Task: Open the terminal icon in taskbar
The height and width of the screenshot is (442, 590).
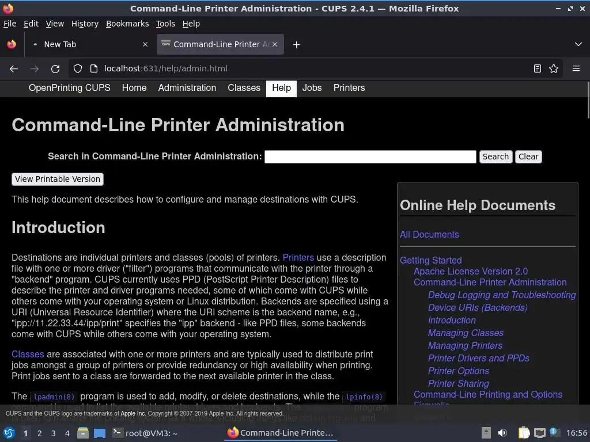Action: (x=118, y=433)
